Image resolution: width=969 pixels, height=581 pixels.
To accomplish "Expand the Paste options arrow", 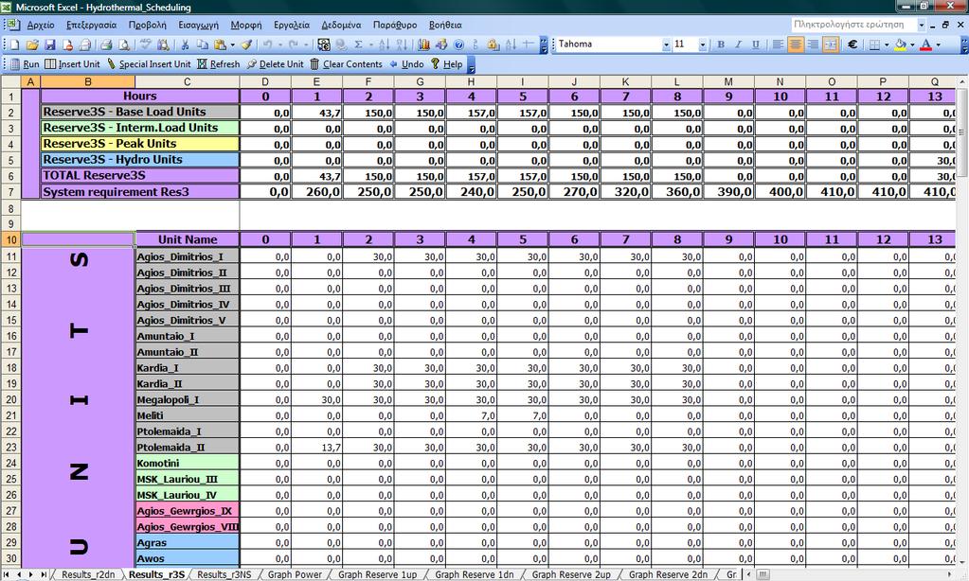I will [x=232, y=44].
